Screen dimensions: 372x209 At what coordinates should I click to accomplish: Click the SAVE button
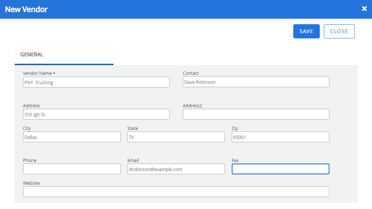(306, 31)
